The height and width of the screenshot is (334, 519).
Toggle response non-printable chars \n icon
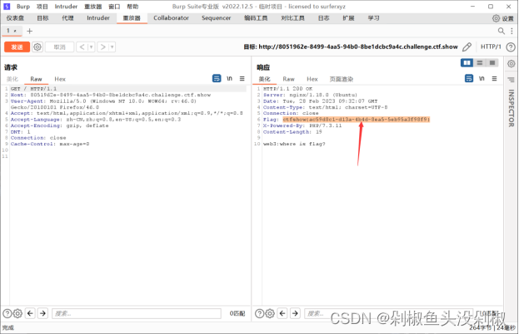pyautogui.click(x=482, y=79)
